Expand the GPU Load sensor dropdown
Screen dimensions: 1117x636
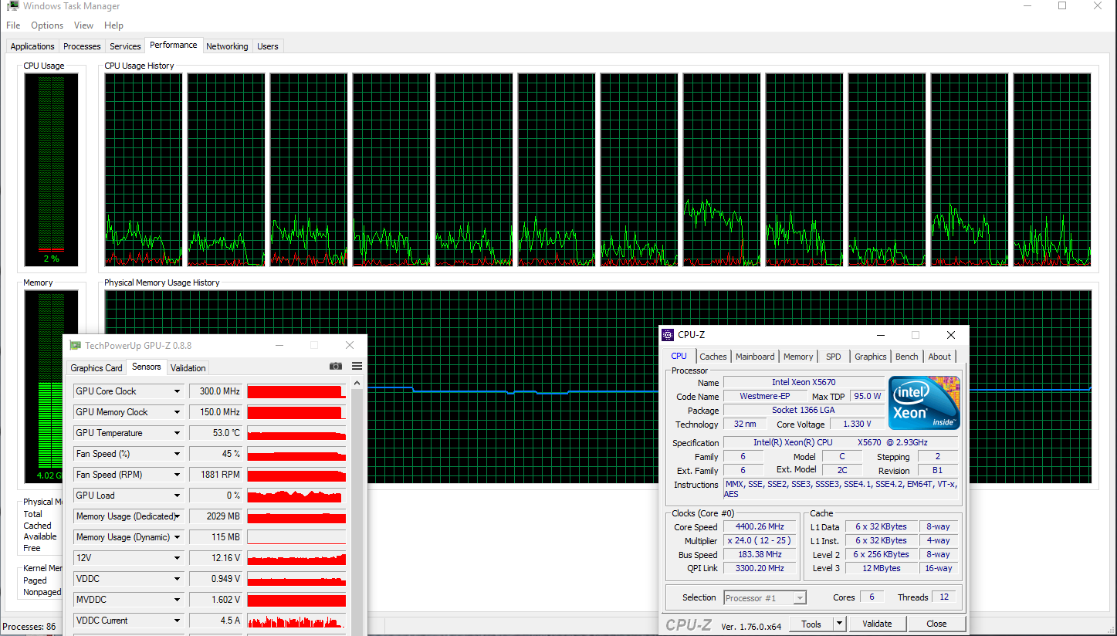(177, 496)
